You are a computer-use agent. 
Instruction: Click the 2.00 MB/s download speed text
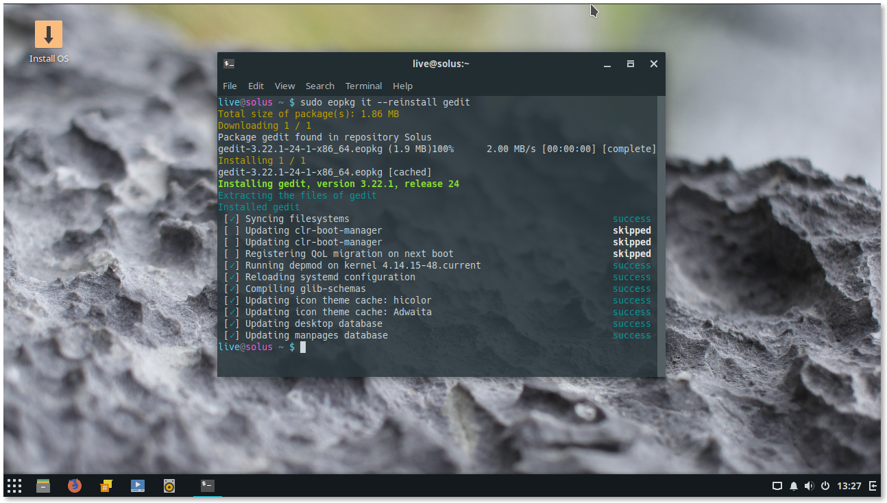point(511,149)
